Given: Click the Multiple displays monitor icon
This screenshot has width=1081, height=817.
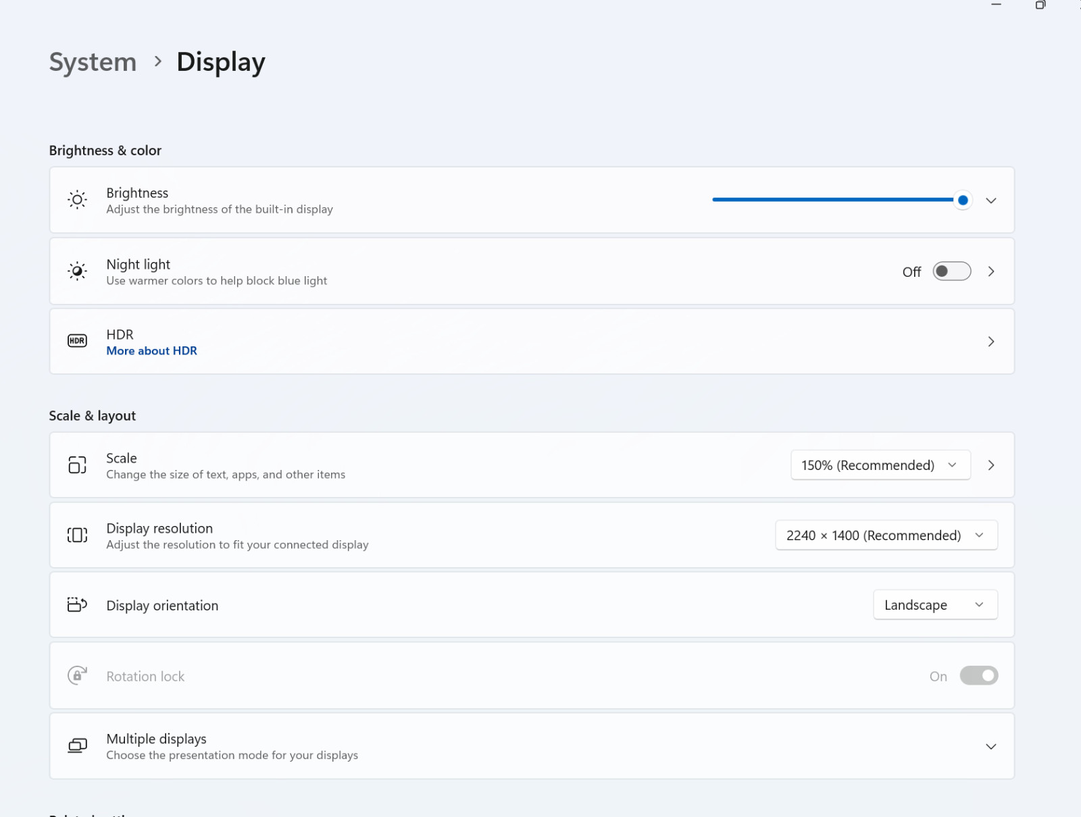Looking at the screenshot, I should [77, 746].
